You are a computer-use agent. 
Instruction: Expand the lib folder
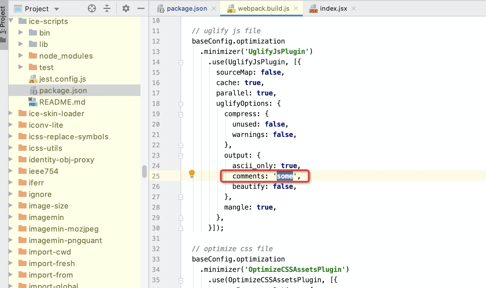[21, 44]
